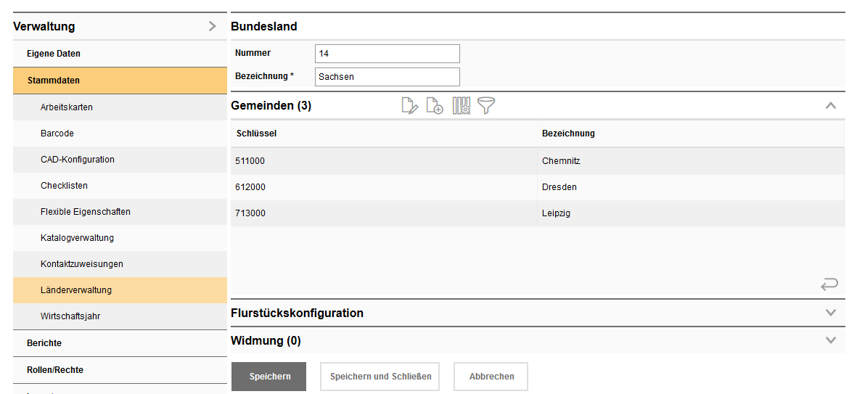Select the Dresden row in the table
Screen dimensions: 857x394
click(537, 187)
